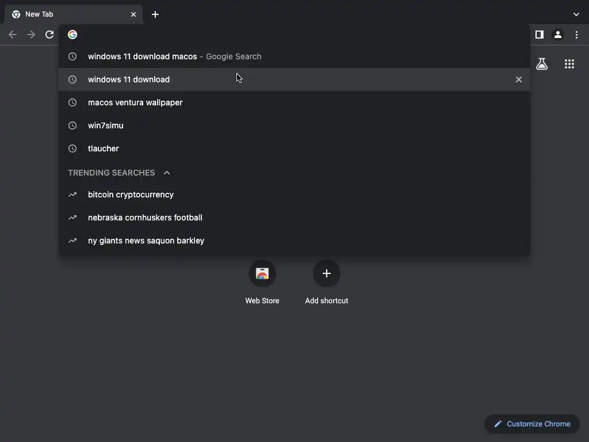The image size is (589, 442).
Task: Click the forward navigation arrow
Action: pos(31,35)
